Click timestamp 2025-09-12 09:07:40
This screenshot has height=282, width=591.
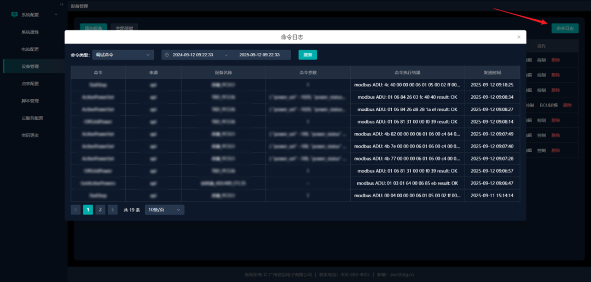[x=493, y=146]
